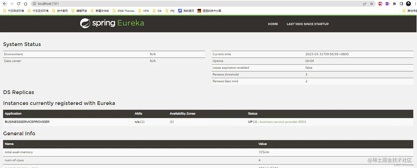Image resolution: width=417 pixels, height=168 pixels.
Task: Open the P社 bookmark folder
Action: (170, 11)
